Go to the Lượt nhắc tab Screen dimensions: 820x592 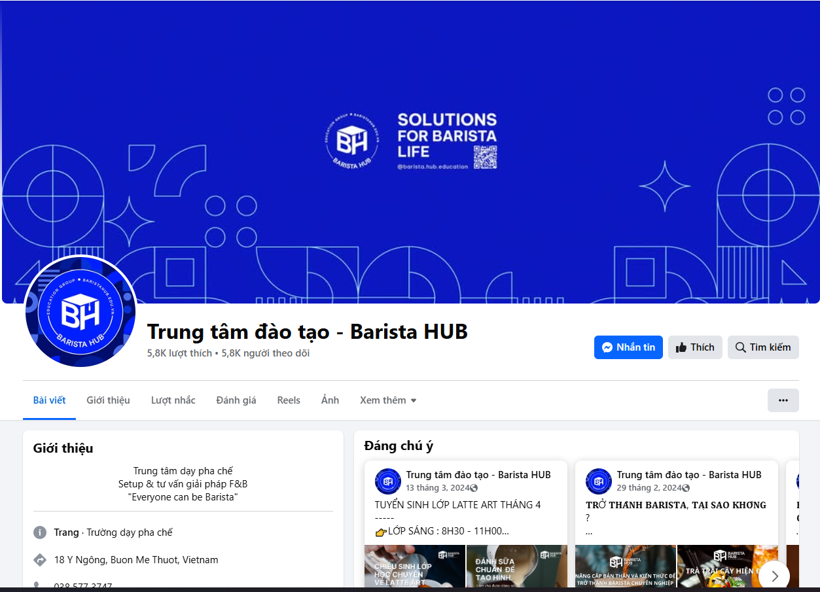tap(173, 400)
